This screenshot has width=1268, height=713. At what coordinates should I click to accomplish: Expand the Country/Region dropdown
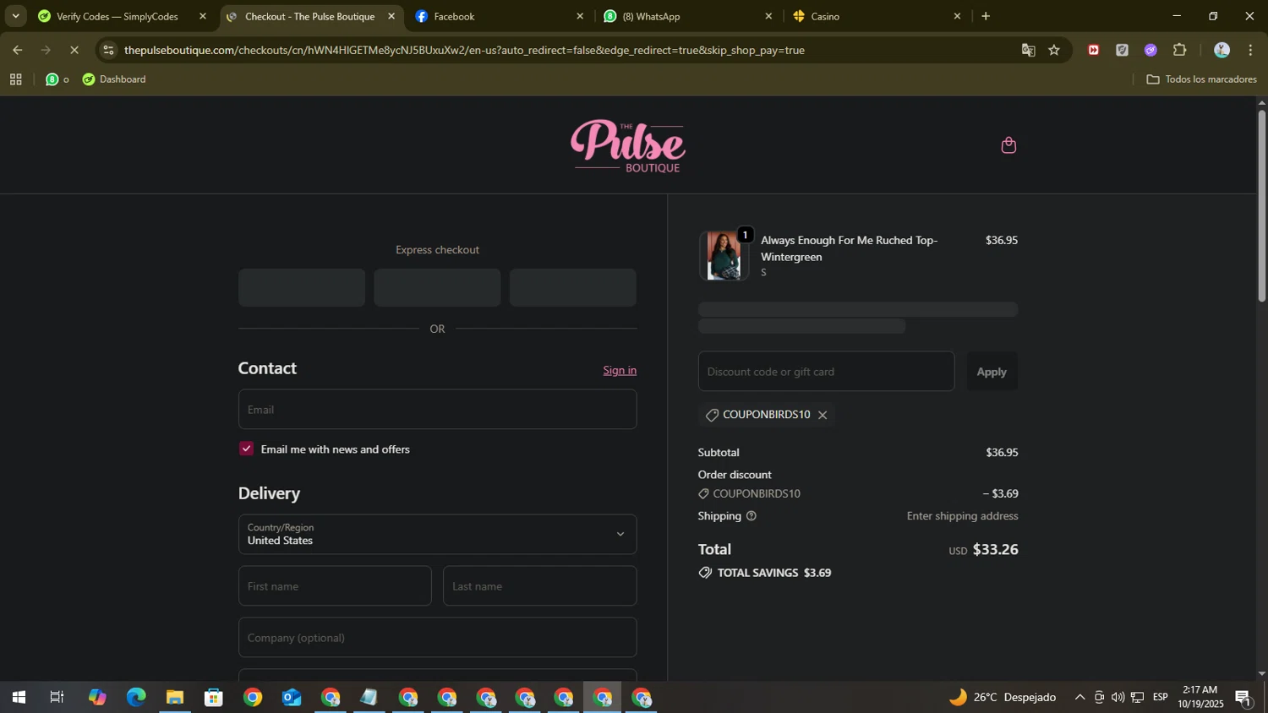coord(437,534)
